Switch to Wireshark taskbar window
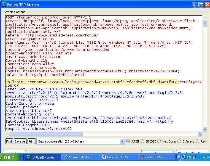The height and width of the screenshot is (166, 210). [42, 157]
